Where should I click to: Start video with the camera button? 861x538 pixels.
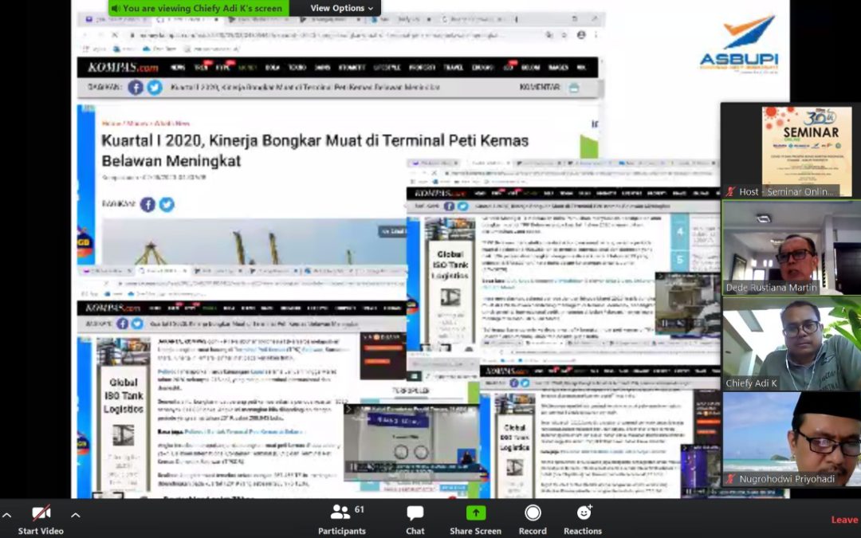[x=41, y=520]
